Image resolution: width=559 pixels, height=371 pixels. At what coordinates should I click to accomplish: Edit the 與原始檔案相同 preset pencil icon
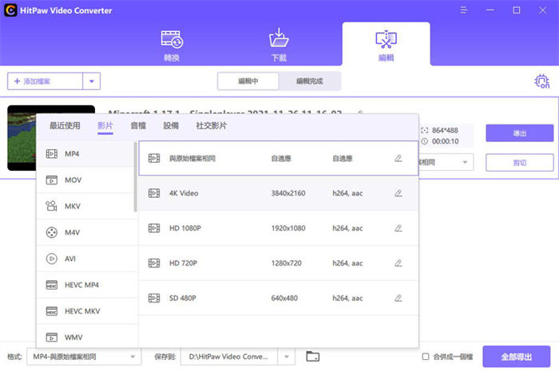[x=398, y=159]
